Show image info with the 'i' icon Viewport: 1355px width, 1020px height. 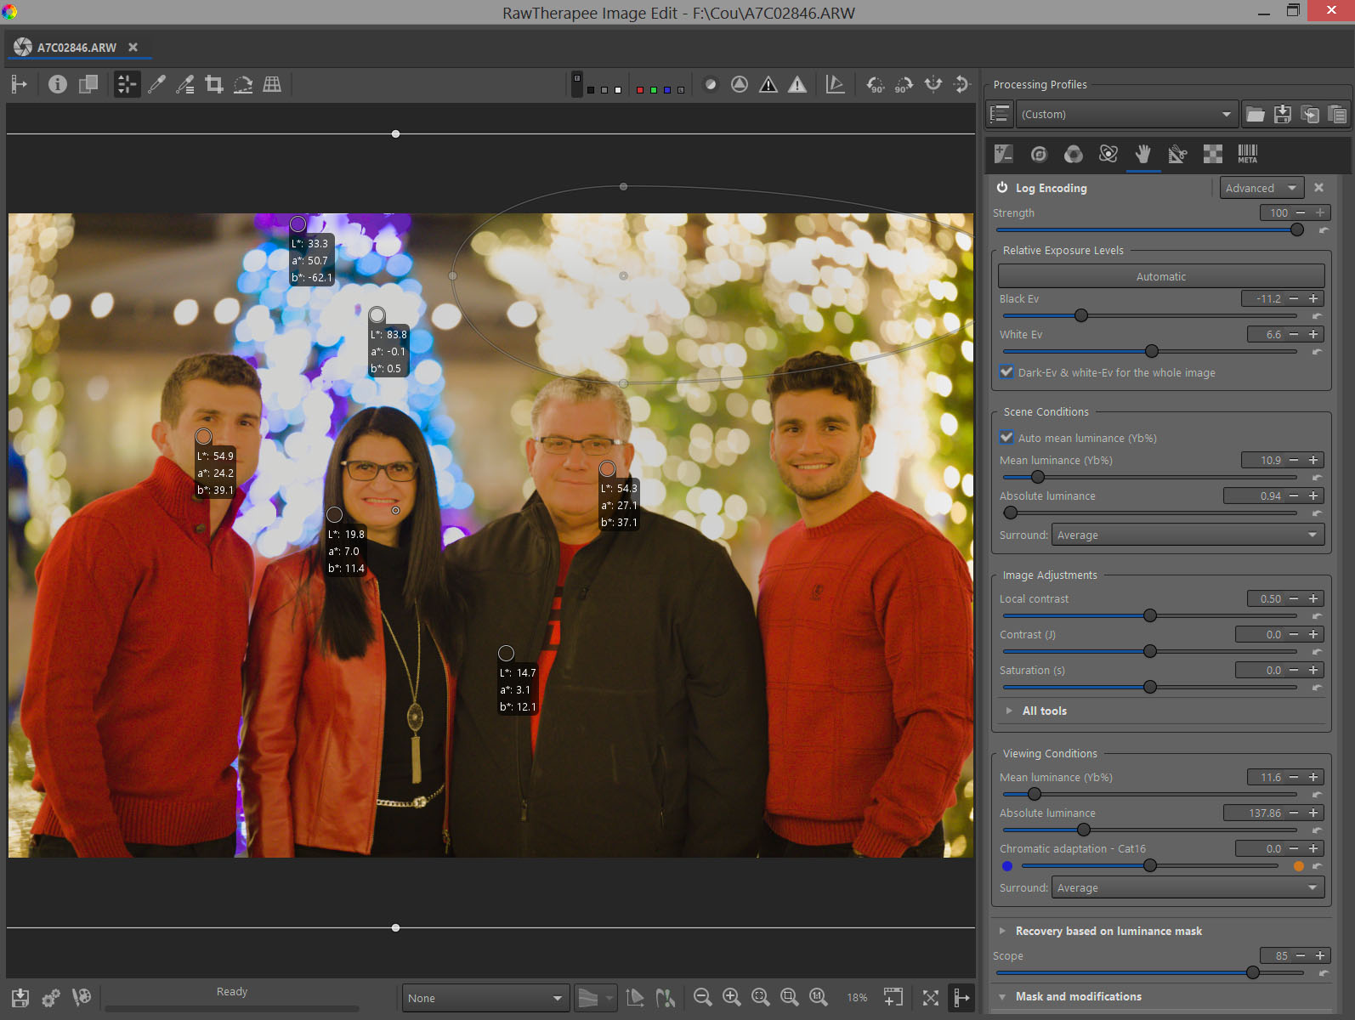pyautogui.click(x=58, y=84)
